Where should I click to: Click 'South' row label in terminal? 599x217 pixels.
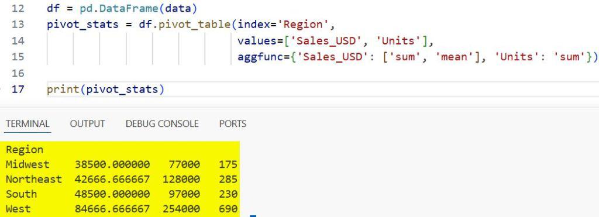tap(22, 194)
